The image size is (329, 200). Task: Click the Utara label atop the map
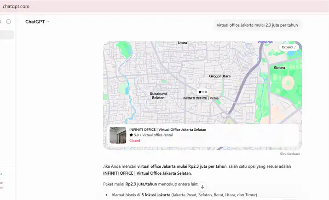coord(182,43)
